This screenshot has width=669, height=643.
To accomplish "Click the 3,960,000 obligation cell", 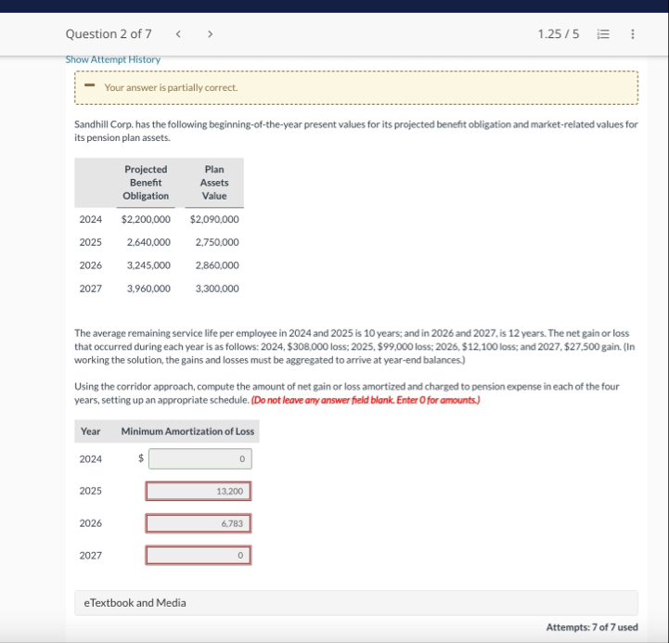I will coord(148,289).
